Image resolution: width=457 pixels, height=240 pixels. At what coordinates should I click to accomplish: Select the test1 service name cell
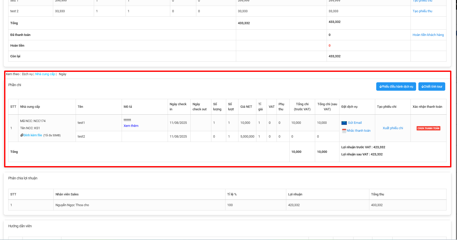point(81,123)
